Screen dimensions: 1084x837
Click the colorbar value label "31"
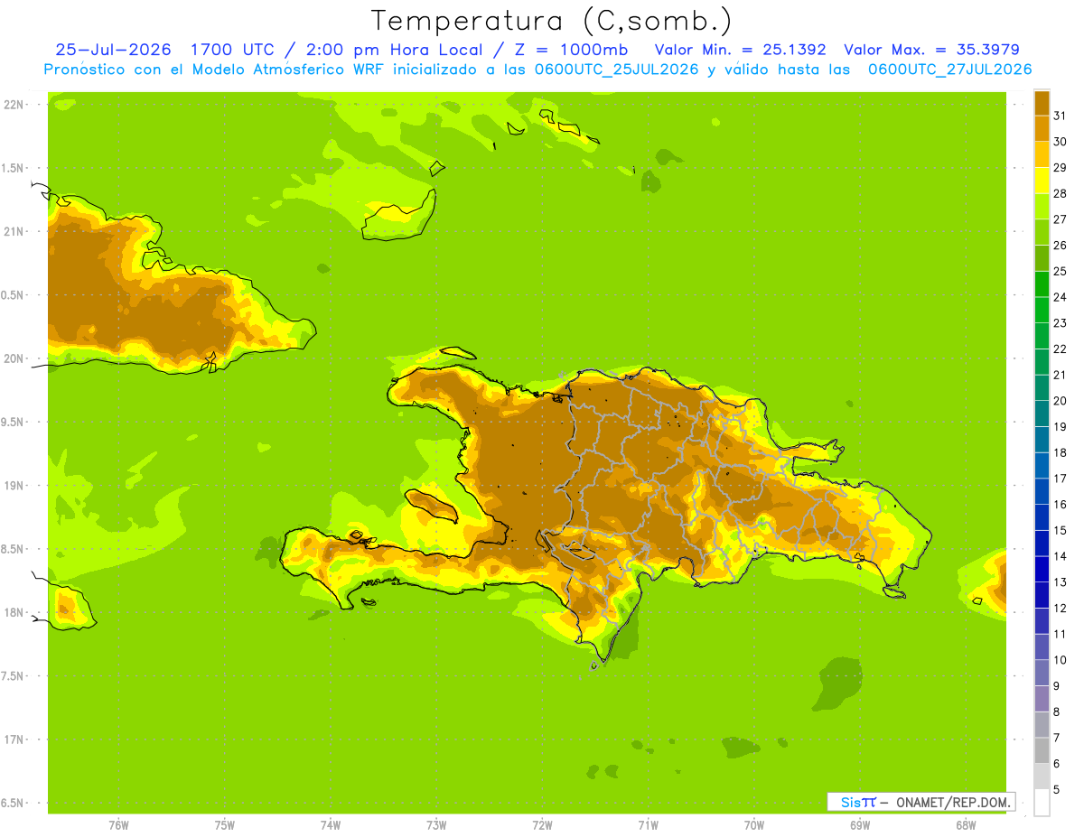(x=1061, y=116)
